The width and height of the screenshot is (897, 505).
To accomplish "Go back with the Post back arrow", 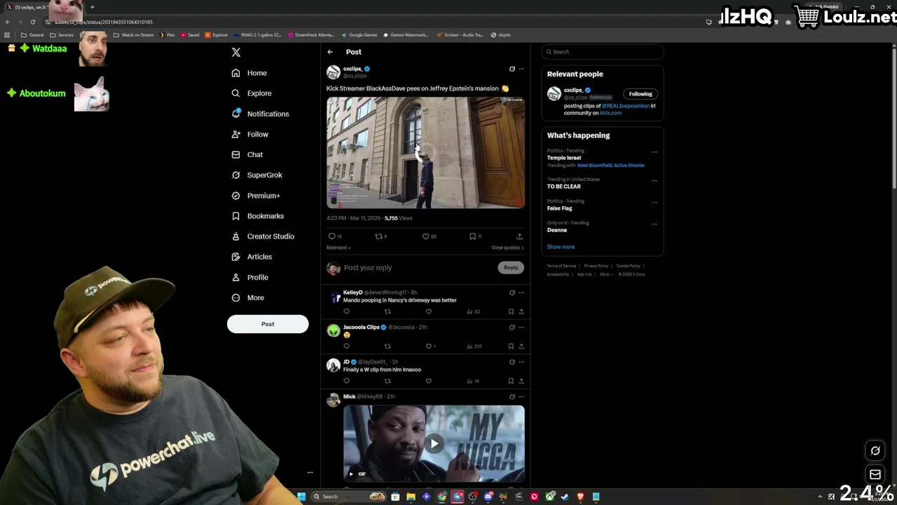I will [x=330, y=52].
